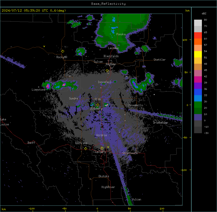
Task: Click the Innisfail town label
Action: (x=104, y=82)
